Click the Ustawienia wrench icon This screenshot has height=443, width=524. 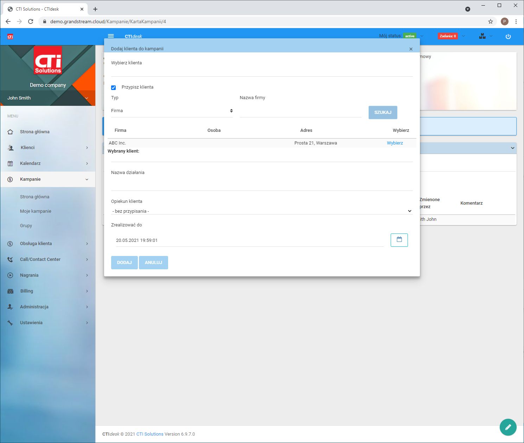[10, 323]
